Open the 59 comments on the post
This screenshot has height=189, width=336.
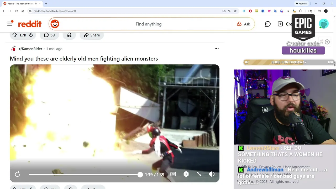click(49, 35)
